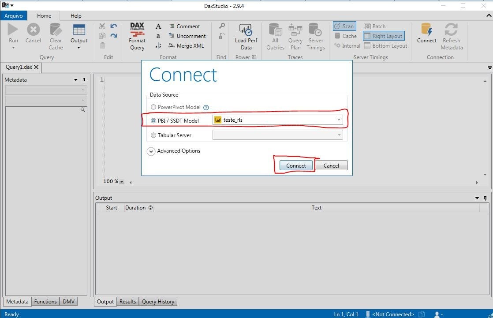Open the Output button dropdown arrow
The height and width of the screenshot is (318, 493).
pyautogui.click(x=78, y=48)
